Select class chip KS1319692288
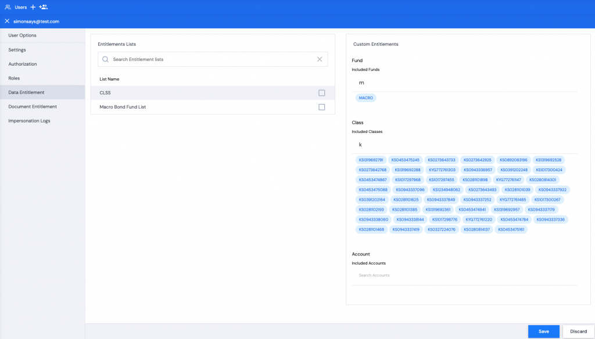 (x=407, y=170)
